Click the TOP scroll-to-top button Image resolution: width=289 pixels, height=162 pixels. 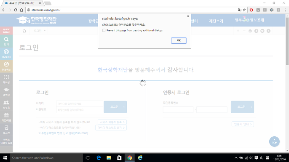coord(274,141)
